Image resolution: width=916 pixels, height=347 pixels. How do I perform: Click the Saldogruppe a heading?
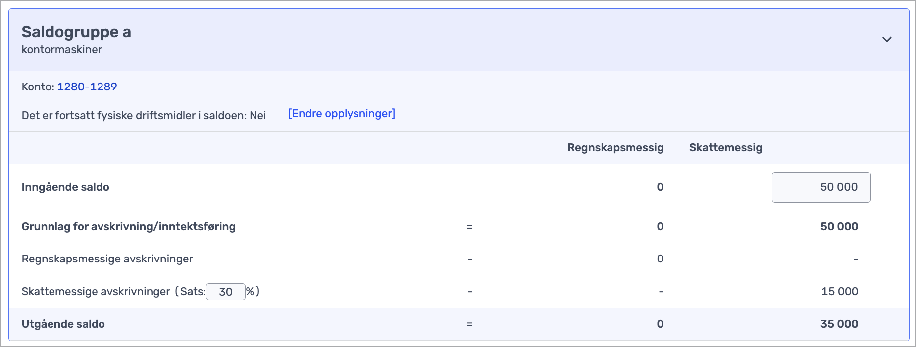(76, 32)
